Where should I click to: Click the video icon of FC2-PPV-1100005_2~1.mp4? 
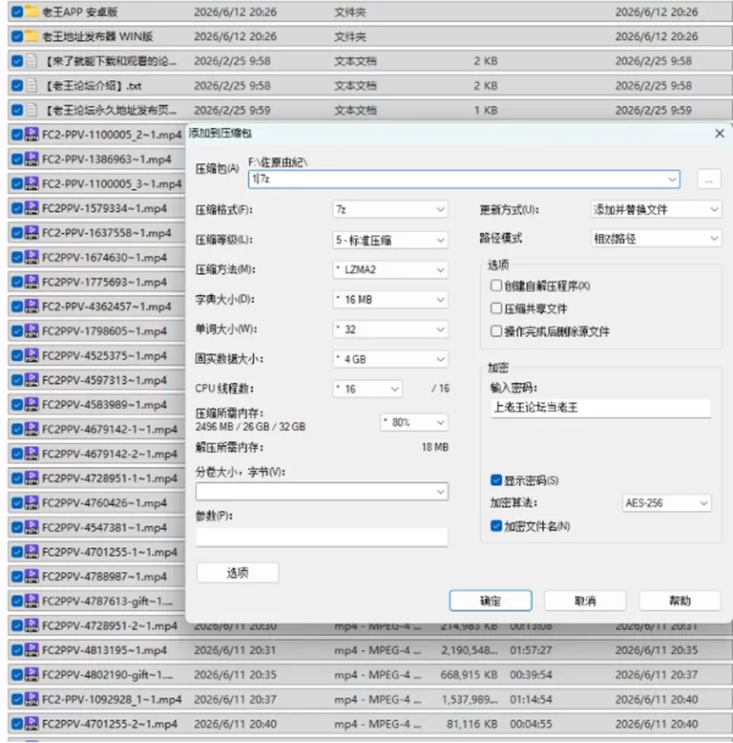[x=31, y=134]
